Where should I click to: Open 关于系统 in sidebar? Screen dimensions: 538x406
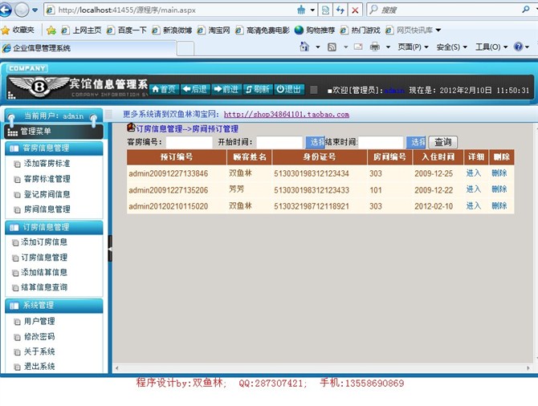39,351
